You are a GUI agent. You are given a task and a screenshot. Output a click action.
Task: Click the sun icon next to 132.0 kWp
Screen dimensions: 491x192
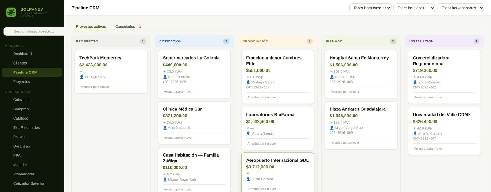point(331,123)
